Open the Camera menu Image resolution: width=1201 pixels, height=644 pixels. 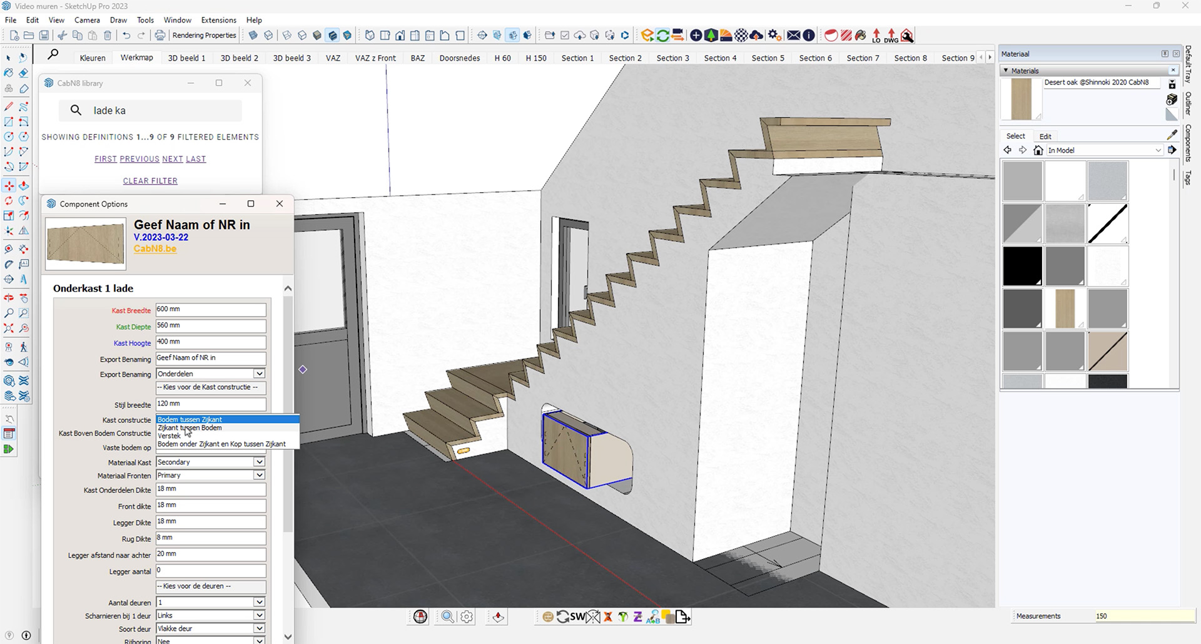87,19
